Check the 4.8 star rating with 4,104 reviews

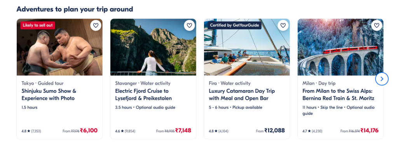[219, 131]
